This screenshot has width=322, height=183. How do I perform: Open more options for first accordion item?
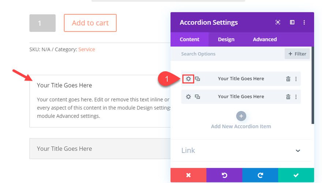296,79
